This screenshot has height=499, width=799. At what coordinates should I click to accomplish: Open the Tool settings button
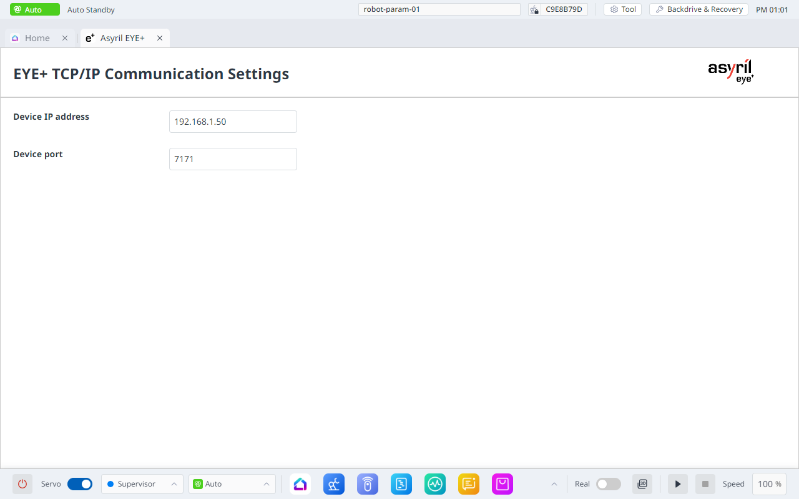(x=622, y=9)
